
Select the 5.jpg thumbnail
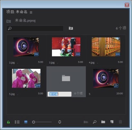26,78
